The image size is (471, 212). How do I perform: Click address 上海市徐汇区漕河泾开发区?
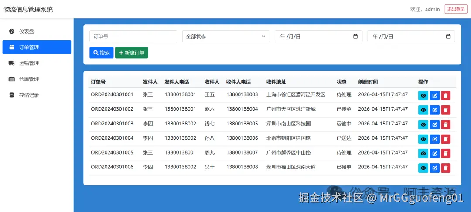coord(296,94)
